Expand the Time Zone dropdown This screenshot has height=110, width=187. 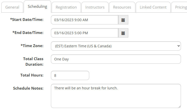pyautogui.click(x=116, y=46)
